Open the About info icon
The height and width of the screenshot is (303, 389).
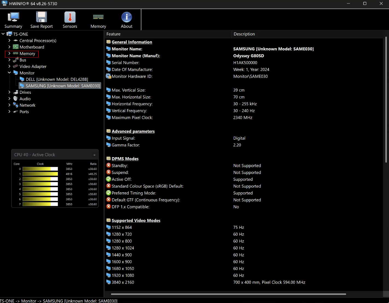127,17
